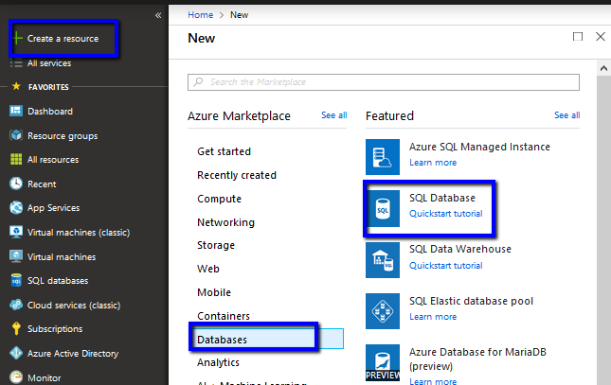Click the Home breadcrumb link
Viewport: 611px width, 385px height.
pos(200,15)
